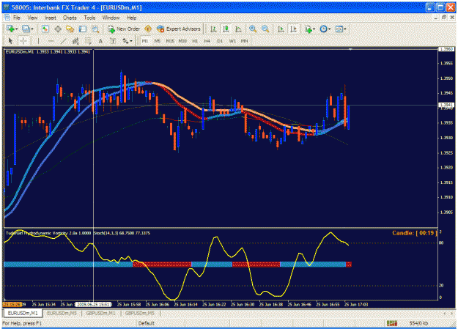Select the Trendline drawing tool
Image resolution: width=458 pixels, height=329 pixels.
pos(63,41)
